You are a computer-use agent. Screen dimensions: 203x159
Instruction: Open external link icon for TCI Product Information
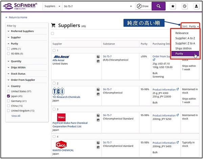click(178, 89)
